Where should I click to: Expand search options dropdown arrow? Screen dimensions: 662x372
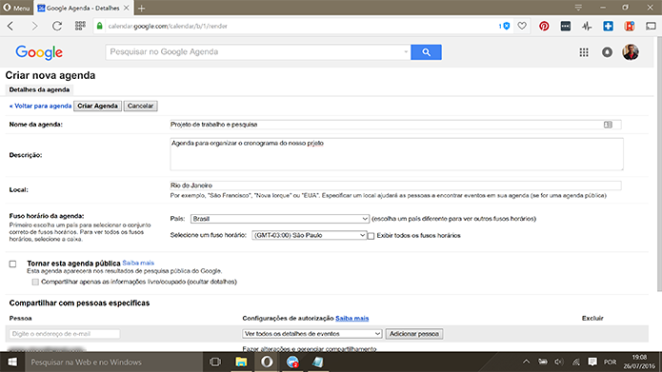[406, 52]
